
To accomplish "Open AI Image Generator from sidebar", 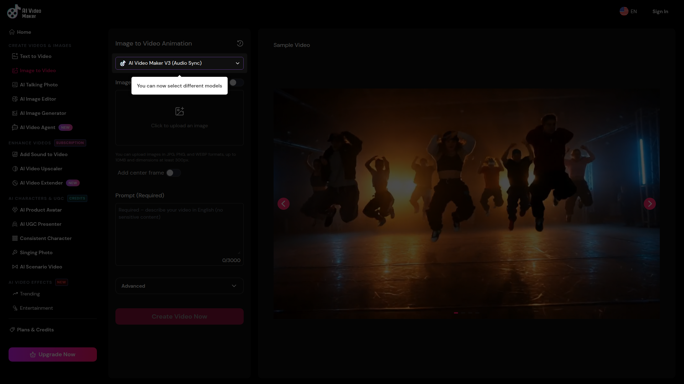I will point(43,113).
